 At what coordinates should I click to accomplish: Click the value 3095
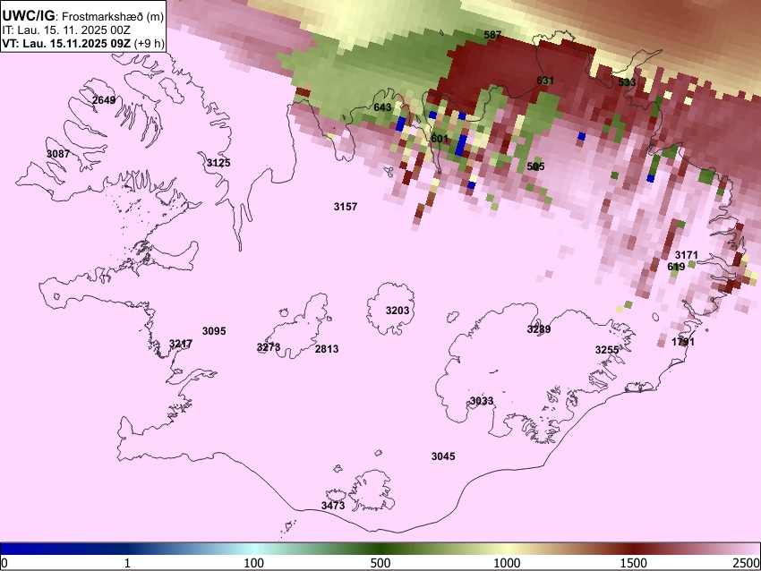click(x=214, y=331)
